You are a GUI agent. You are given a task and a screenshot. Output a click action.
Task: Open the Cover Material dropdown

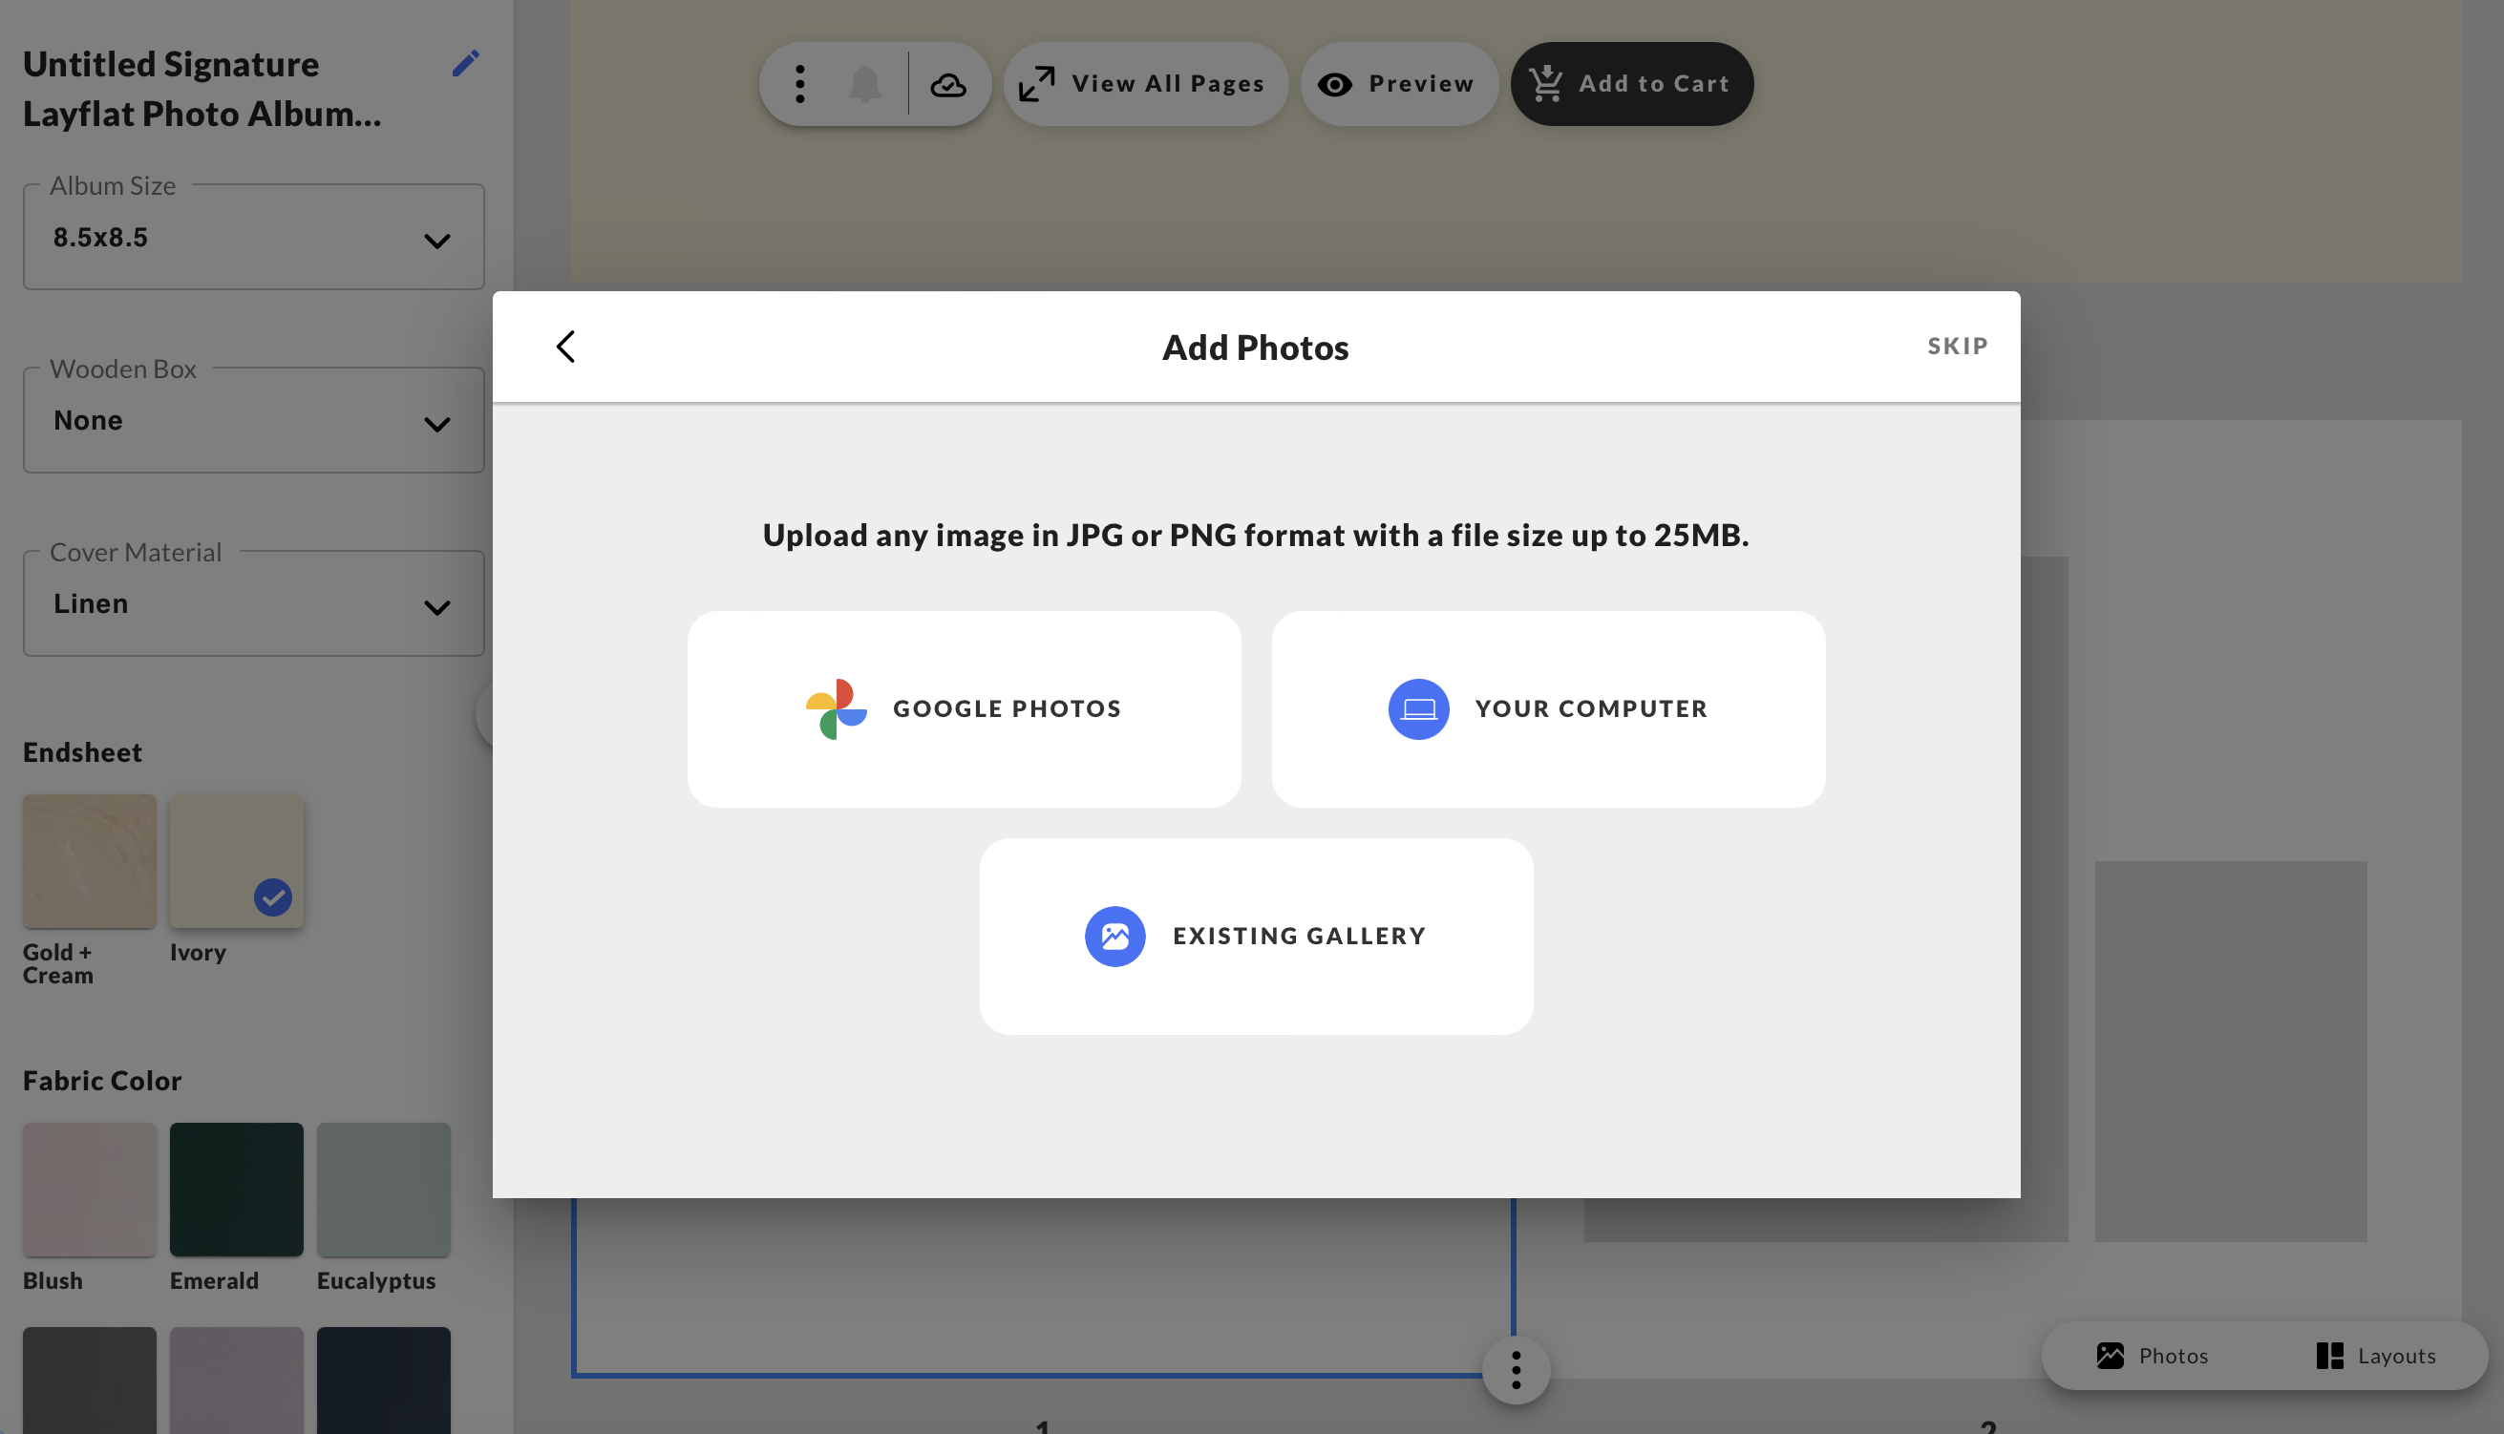click(253, 604)
